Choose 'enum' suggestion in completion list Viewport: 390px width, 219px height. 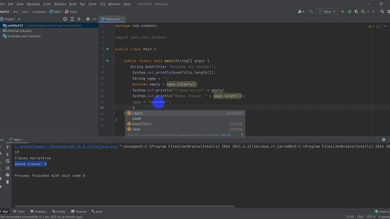pyautogui.click(x=185, y=119)
